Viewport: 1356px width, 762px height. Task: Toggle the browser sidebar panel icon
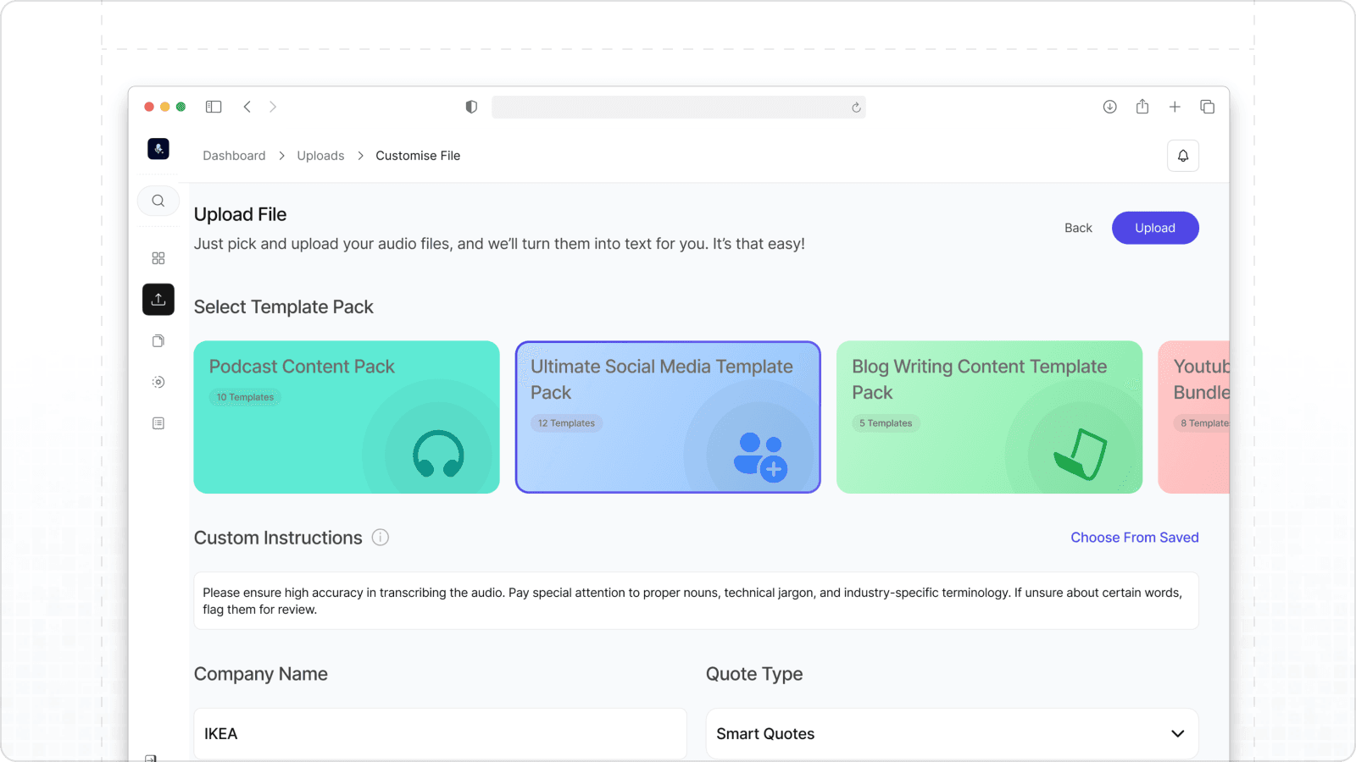214,107
